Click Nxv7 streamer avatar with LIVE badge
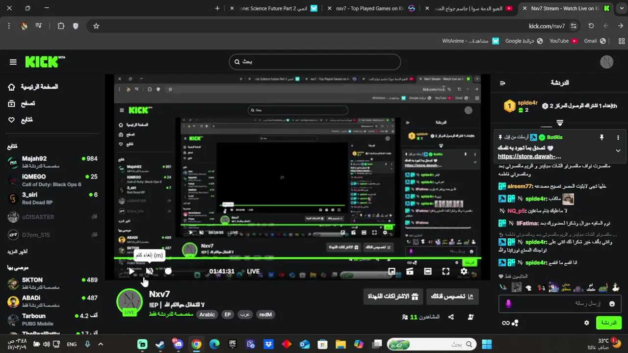The height and width of the screenshot is (353, 628). 130,302
